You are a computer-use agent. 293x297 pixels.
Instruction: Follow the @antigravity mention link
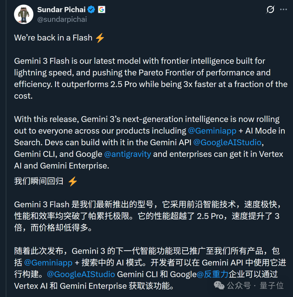pyautogui.click(x=128, y=154)
